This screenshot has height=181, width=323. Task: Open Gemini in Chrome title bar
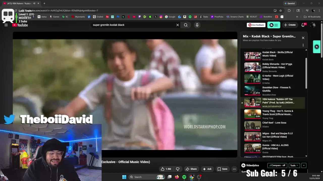coord(289,4)
